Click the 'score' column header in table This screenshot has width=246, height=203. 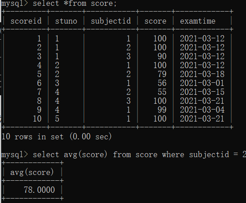click(x=155, y=21)
